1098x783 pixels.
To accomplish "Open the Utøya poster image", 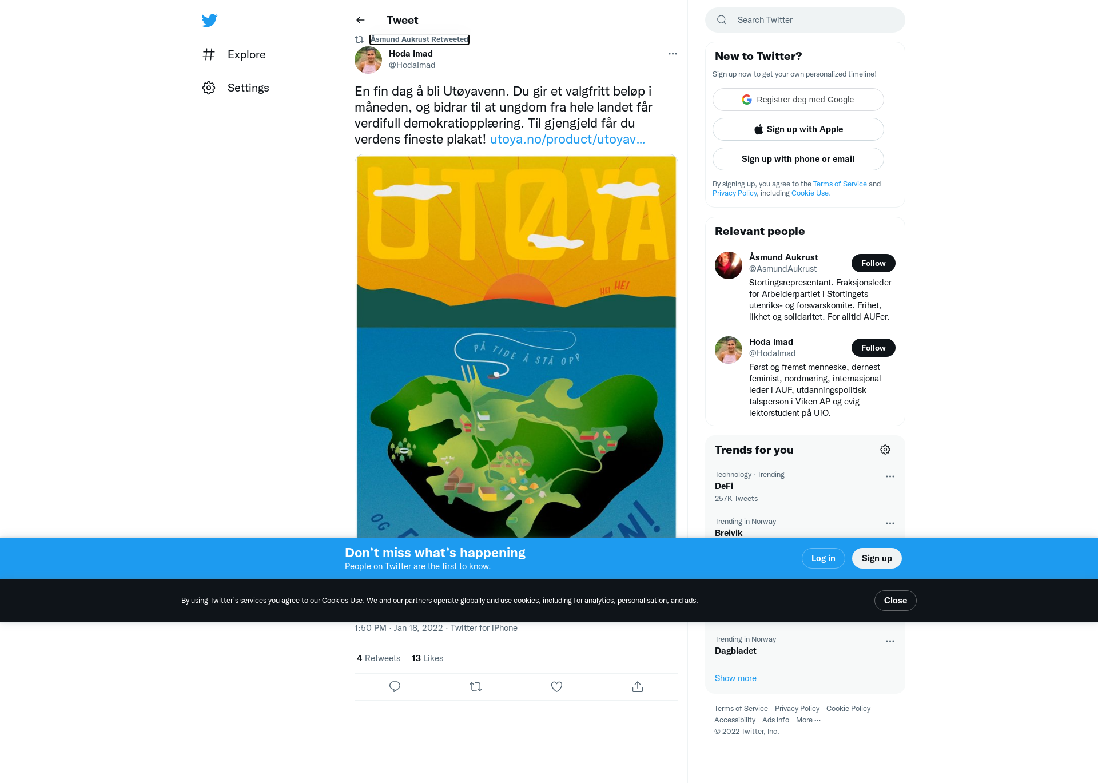I will point(516,347).
